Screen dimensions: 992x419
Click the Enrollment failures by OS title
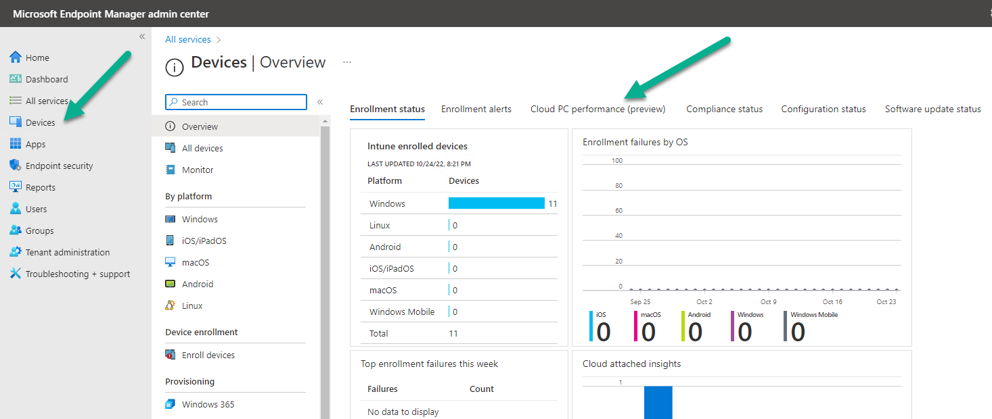coord(635,142)
